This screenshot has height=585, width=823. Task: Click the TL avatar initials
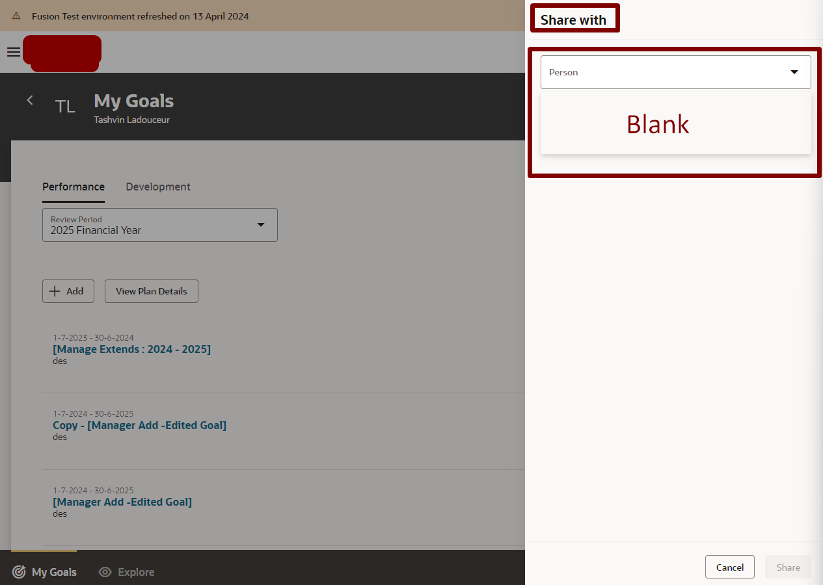65,106
